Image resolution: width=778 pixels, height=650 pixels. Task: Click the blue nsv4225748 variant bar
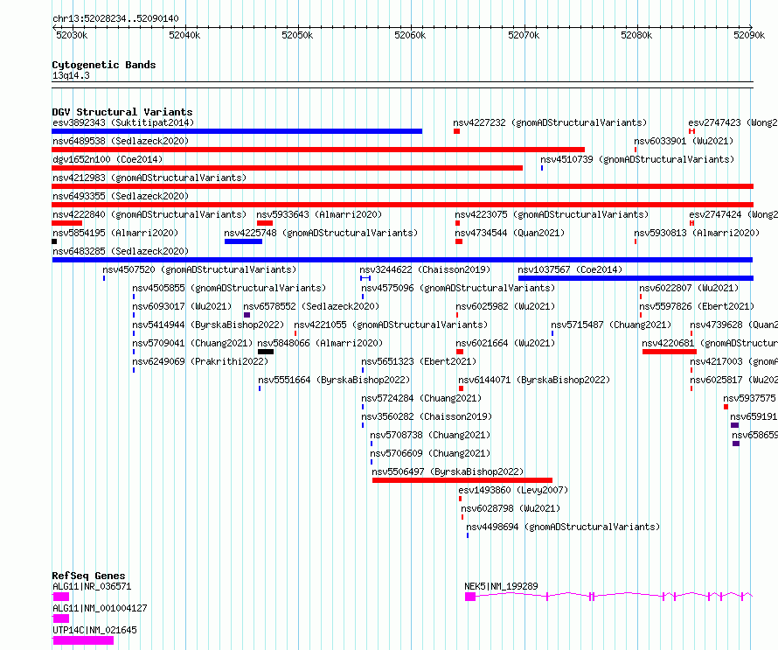[243, 241]
